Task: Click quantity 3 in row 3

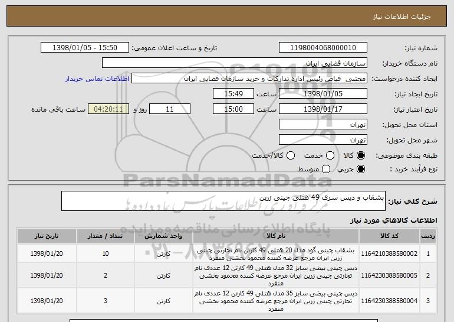Action: (x=106, y=301)
